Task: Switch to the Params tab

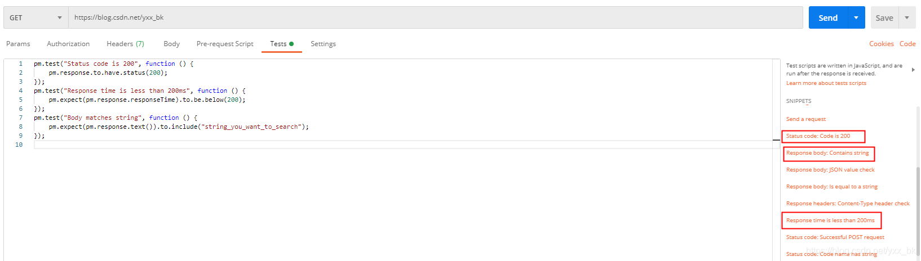Action: pos(18,44)
